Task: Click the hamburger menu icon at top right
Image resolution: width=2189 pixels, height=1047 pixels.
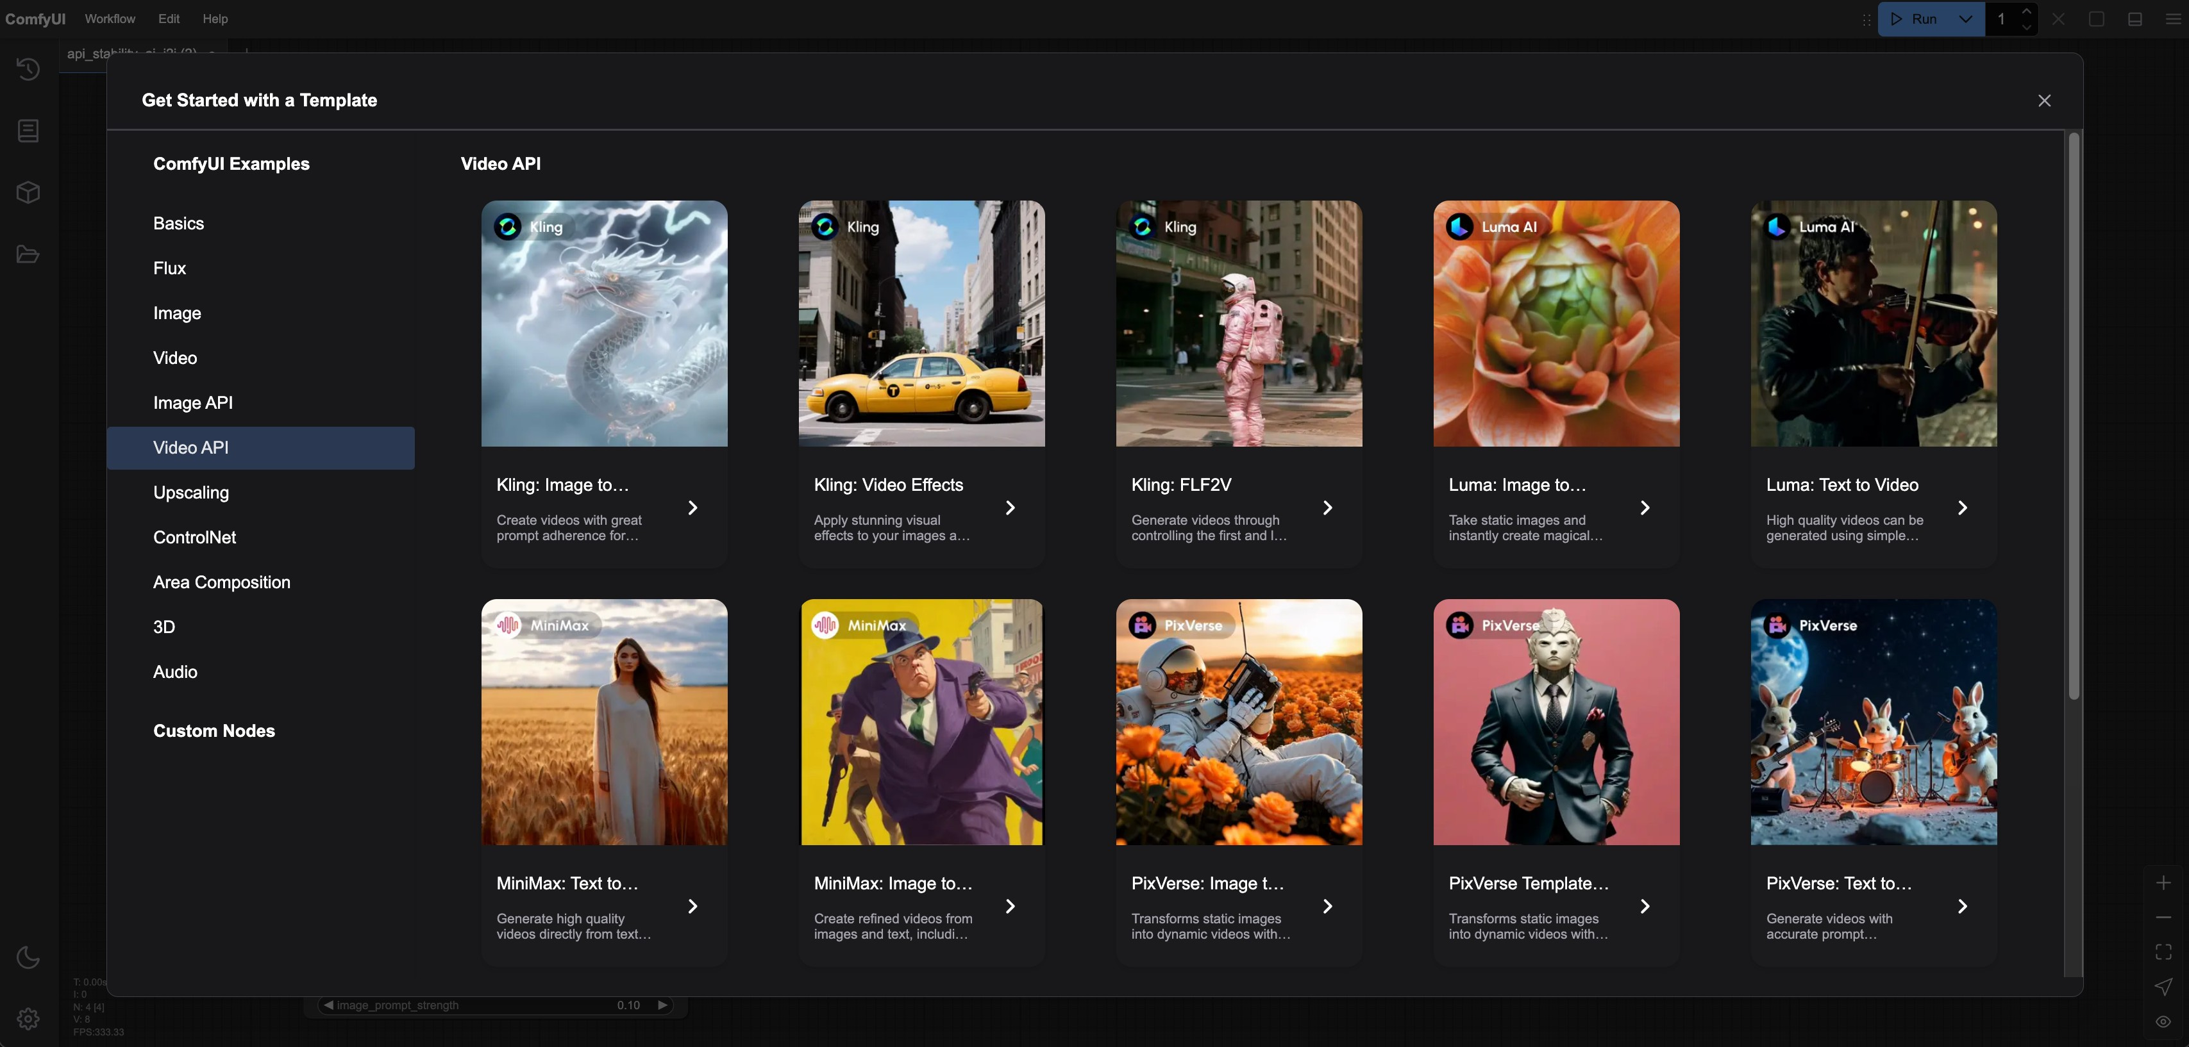Action: tap(2172, 19)
